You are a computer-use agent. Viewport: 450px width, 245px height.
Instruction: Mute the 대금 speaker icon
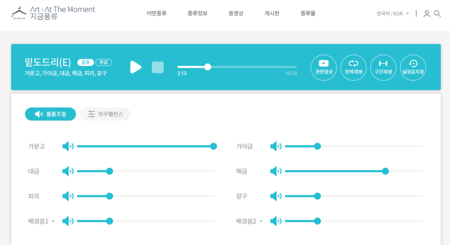click(68, 171)
